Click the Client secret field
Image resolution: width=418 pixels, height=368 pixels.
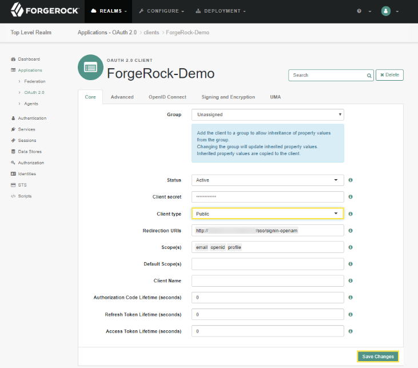[x=268, y=197]
